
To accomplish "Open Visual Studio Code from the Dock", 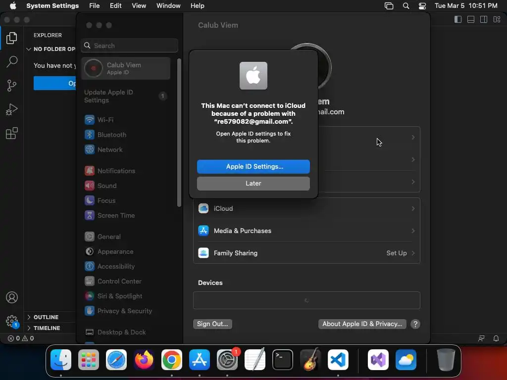I will (x=338, y=360).
